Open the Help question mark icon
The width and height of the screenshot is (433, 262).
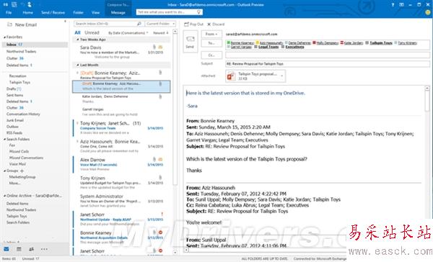[393, 5]
